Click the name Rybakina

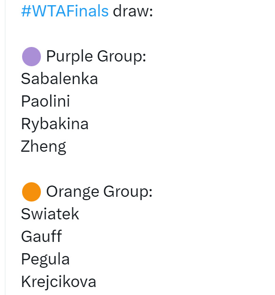click(x=55, y=124)
